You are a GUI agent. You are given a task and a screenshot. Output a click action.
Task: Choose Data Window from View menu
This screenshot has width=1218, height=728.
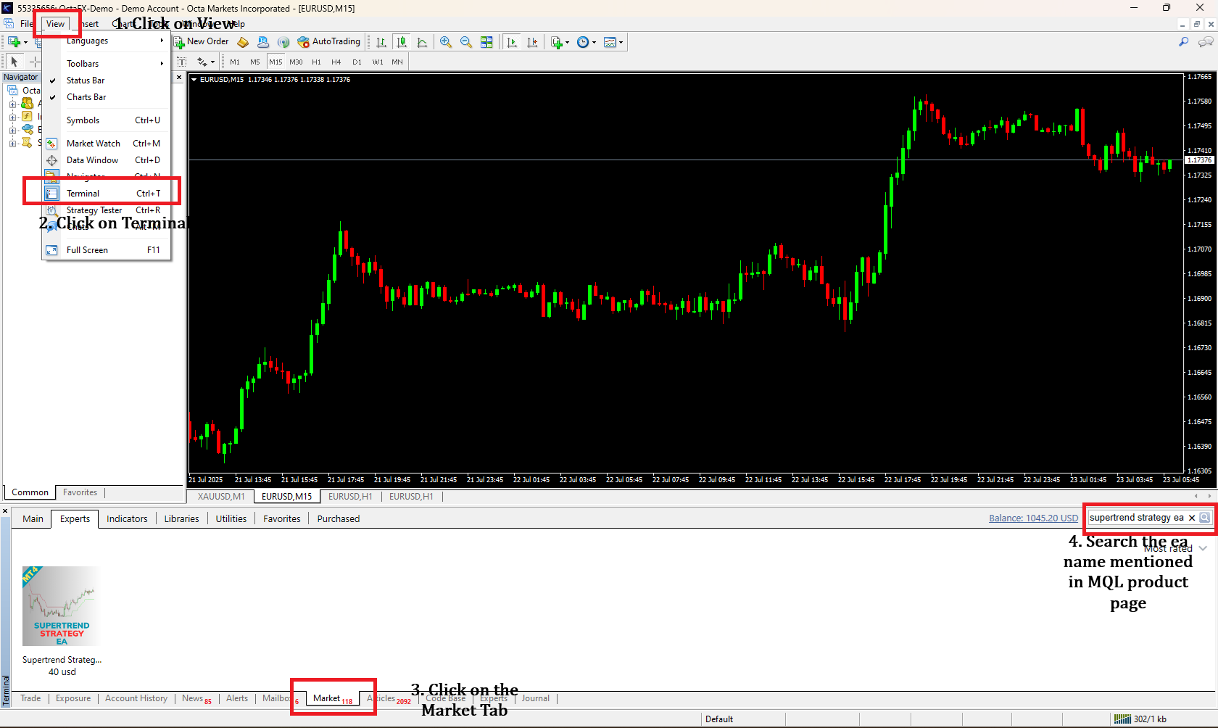pyautogui.click(x=107, y=160)
